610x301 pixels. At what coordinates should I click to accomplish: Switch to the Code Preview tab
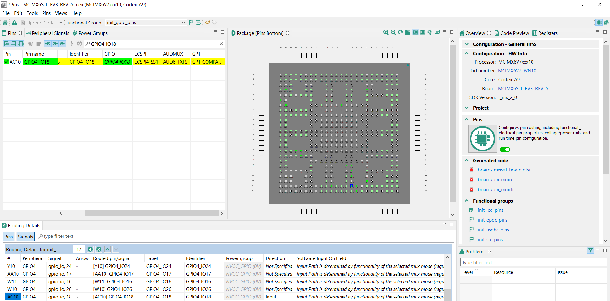pyautogui.click(x=512, y=33)
